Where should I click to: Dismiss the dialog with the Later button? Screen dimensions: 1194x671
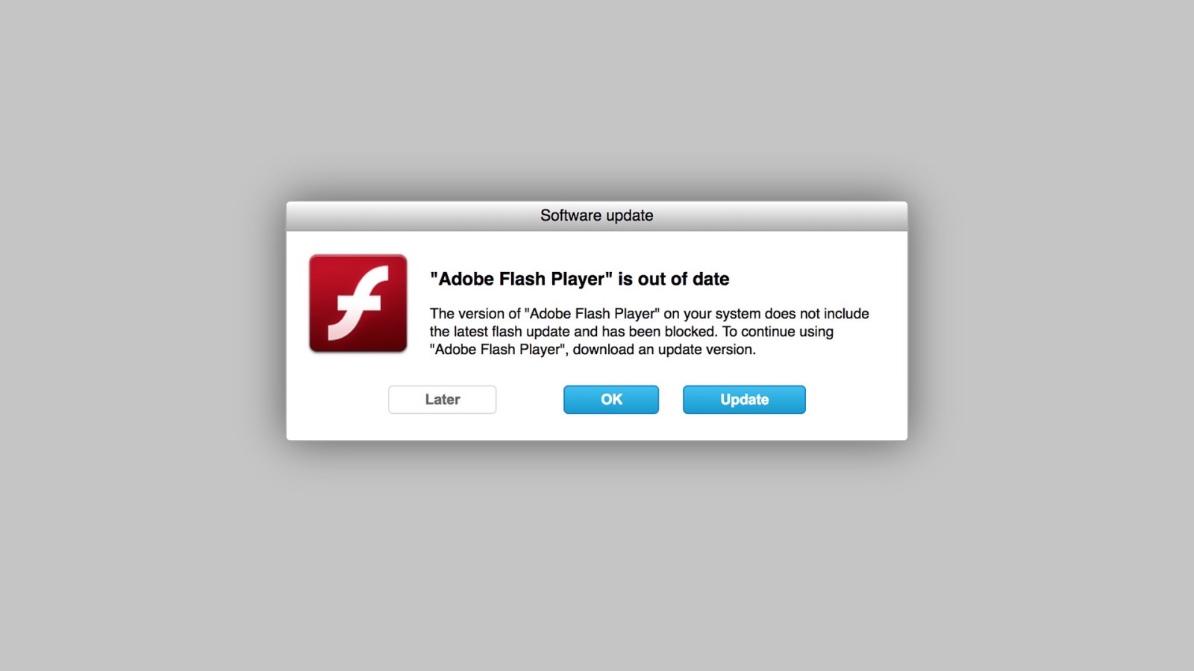point(443,400)
